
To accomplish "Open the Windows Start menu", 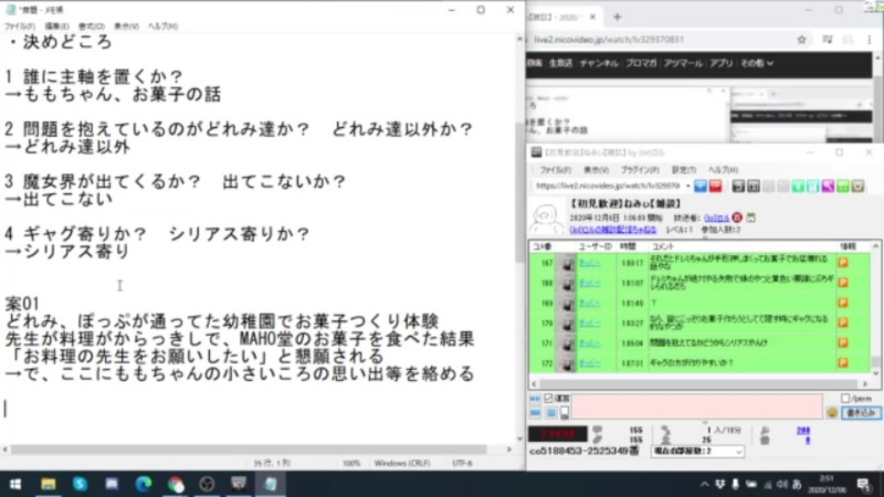I will (16, 484).
